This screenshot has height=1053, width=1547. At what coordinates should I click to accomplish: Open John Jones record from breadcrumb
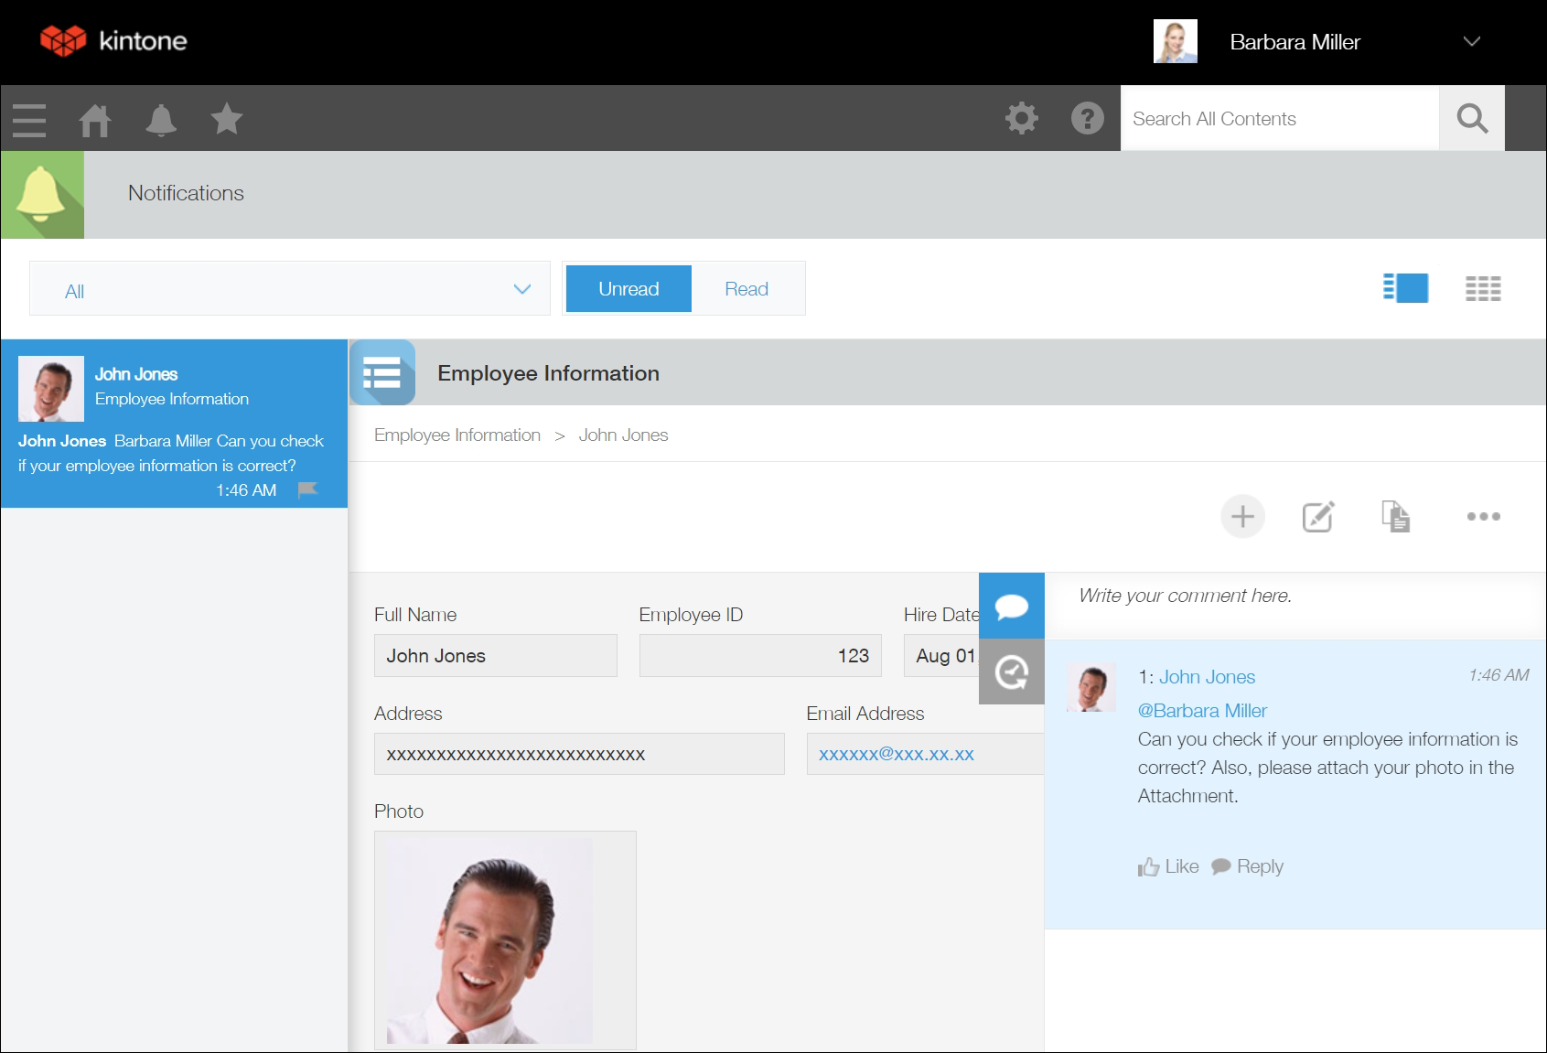point(623,435)
